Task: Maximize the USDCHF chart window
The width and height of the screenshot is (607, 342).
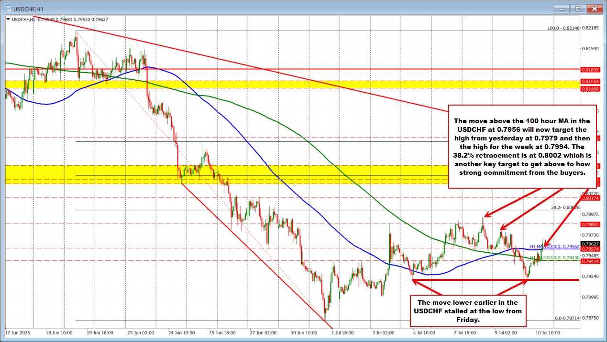Action: [x=578, y=9]
